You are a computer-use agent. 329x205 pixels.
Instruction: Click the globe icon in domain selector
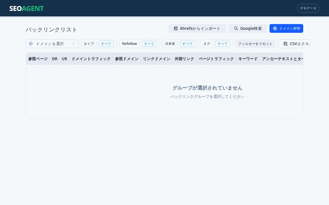click(x=31, y=44)
